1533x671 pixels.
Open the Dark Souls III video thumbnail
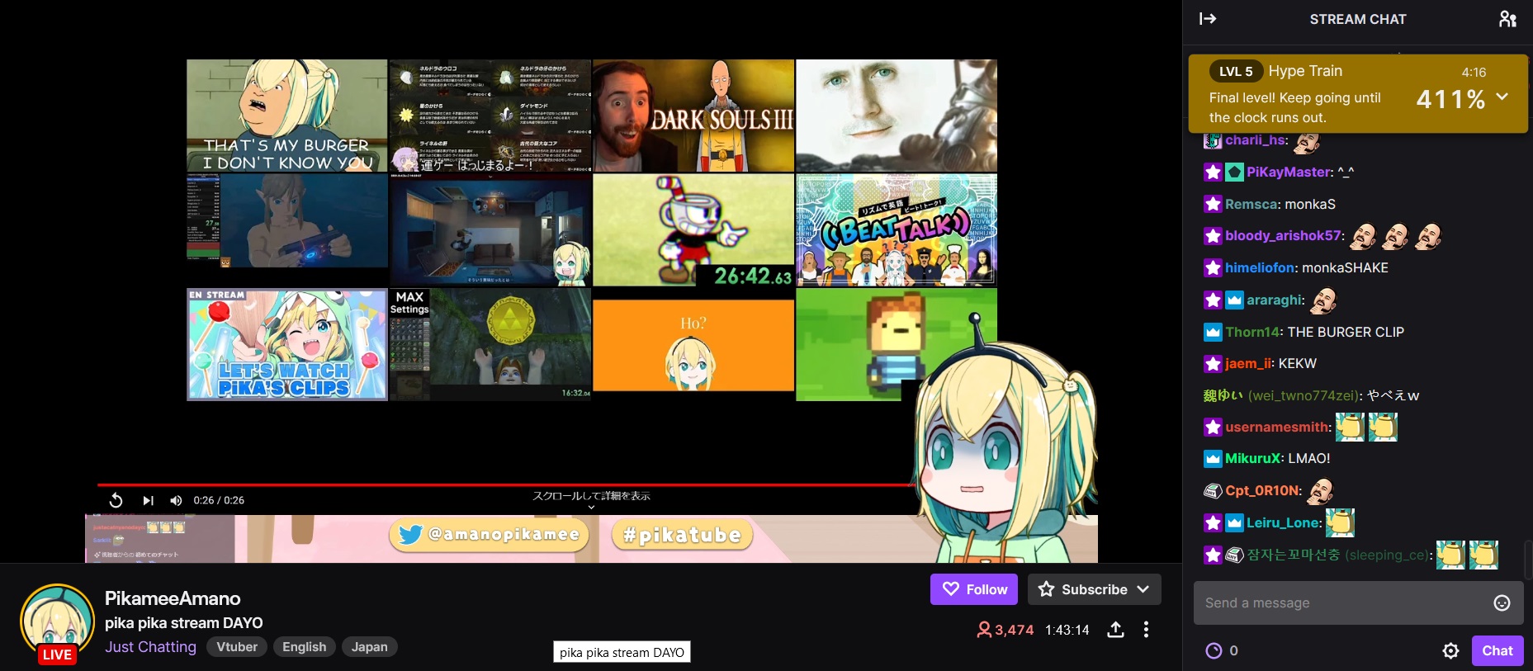click(693, 116)
